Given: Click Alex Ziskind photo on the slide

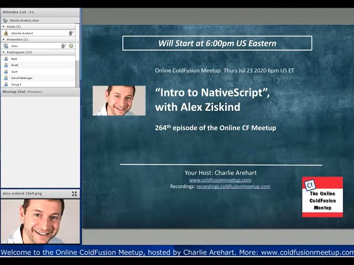Looking at the screenshot, I should [119, 100].
